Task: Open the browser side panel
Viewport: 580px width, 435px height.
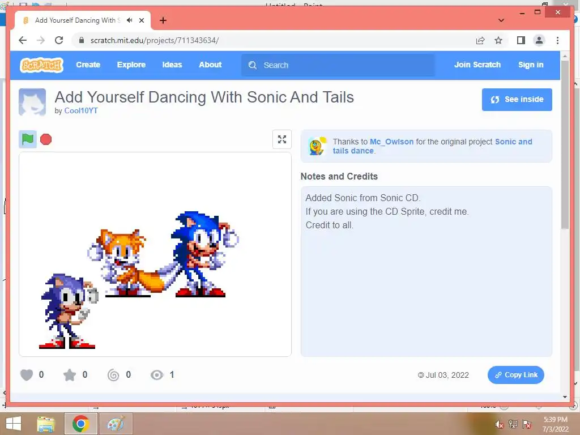Action: pos(521,40)
